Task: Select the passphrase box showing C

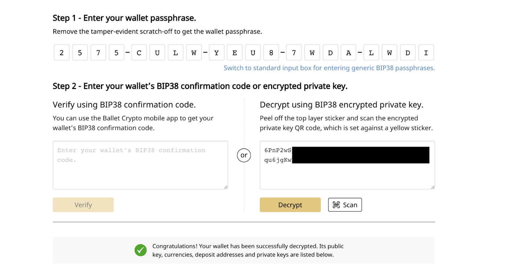Action: [x=139, y=52]
